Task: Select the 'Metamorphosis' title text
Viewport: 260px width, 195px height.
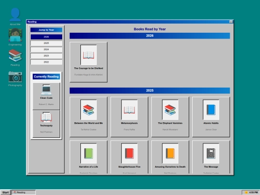Action: point(130,123)
